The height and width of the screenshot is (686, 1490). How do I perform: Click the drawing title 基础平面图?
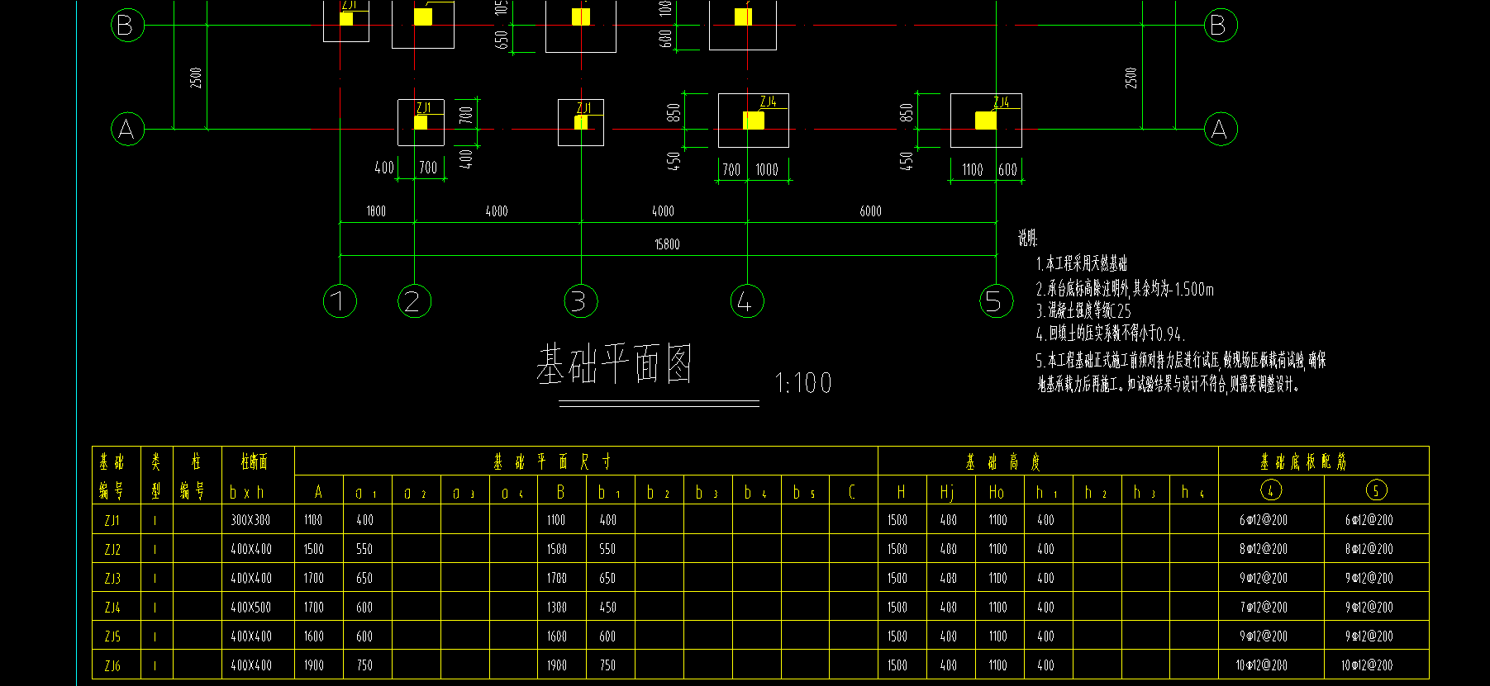tap(614, 365)
